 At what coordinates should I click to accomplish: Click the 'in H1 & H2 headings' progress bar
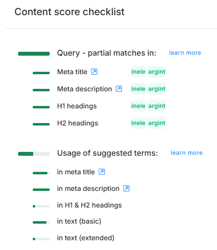[x=41, y=206]
